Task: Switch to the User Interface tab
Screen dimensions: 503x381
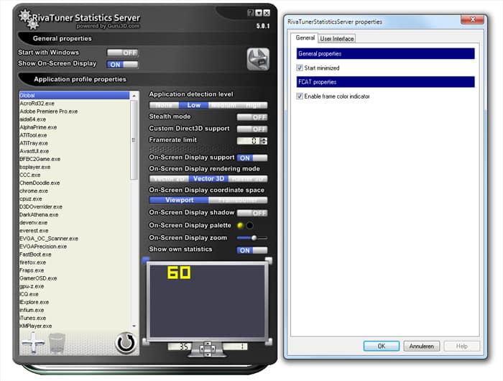Action: (336, 38)
